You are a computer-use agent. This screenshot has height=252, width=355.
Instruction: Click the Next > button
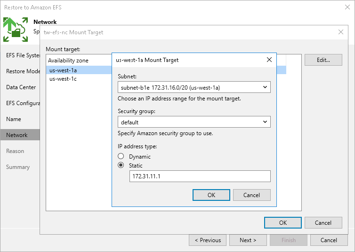point(248,240)
